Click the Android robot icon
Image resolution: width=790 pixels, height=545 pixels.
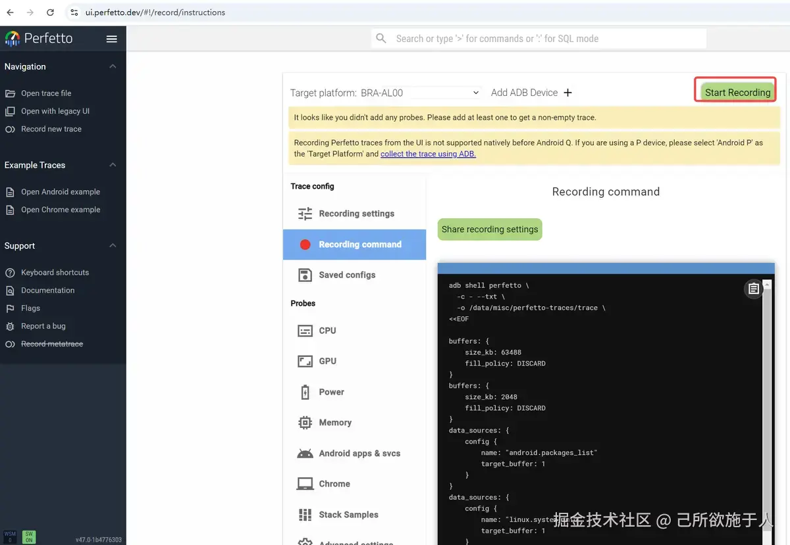point(305,454)
